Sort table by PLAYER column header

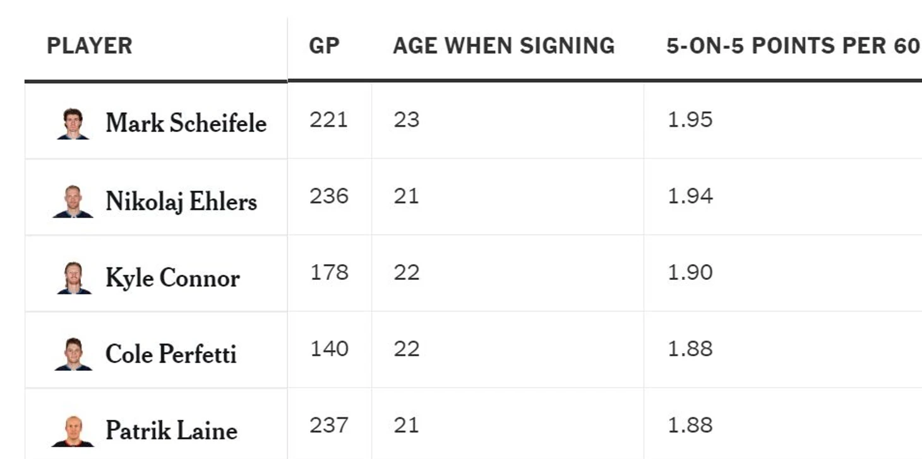(x=90, y=46)
